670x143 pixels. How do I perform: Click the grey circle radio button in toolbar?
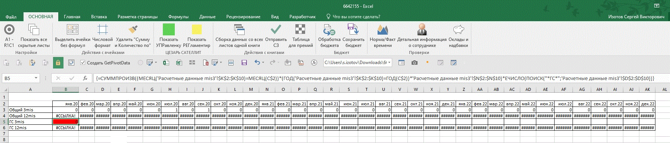140,63
